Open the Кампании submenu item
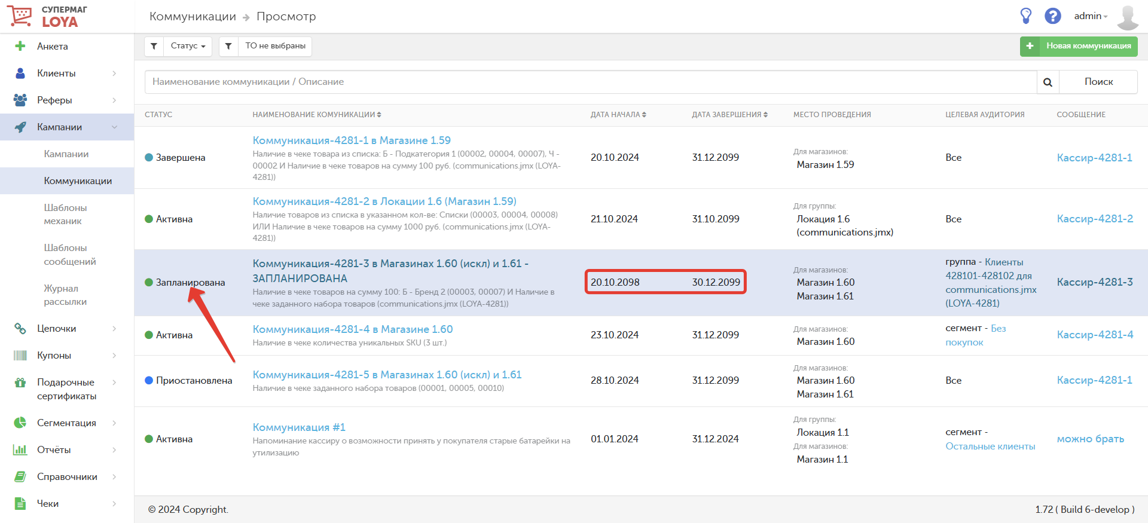 [66, 154]
